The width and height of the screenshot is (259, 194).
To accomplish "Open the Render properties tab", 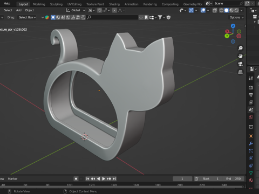I will (251, 88).
